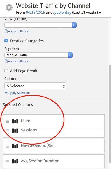Expand the date range dropdown arrow
111x169 pixels.
[100, 13]
